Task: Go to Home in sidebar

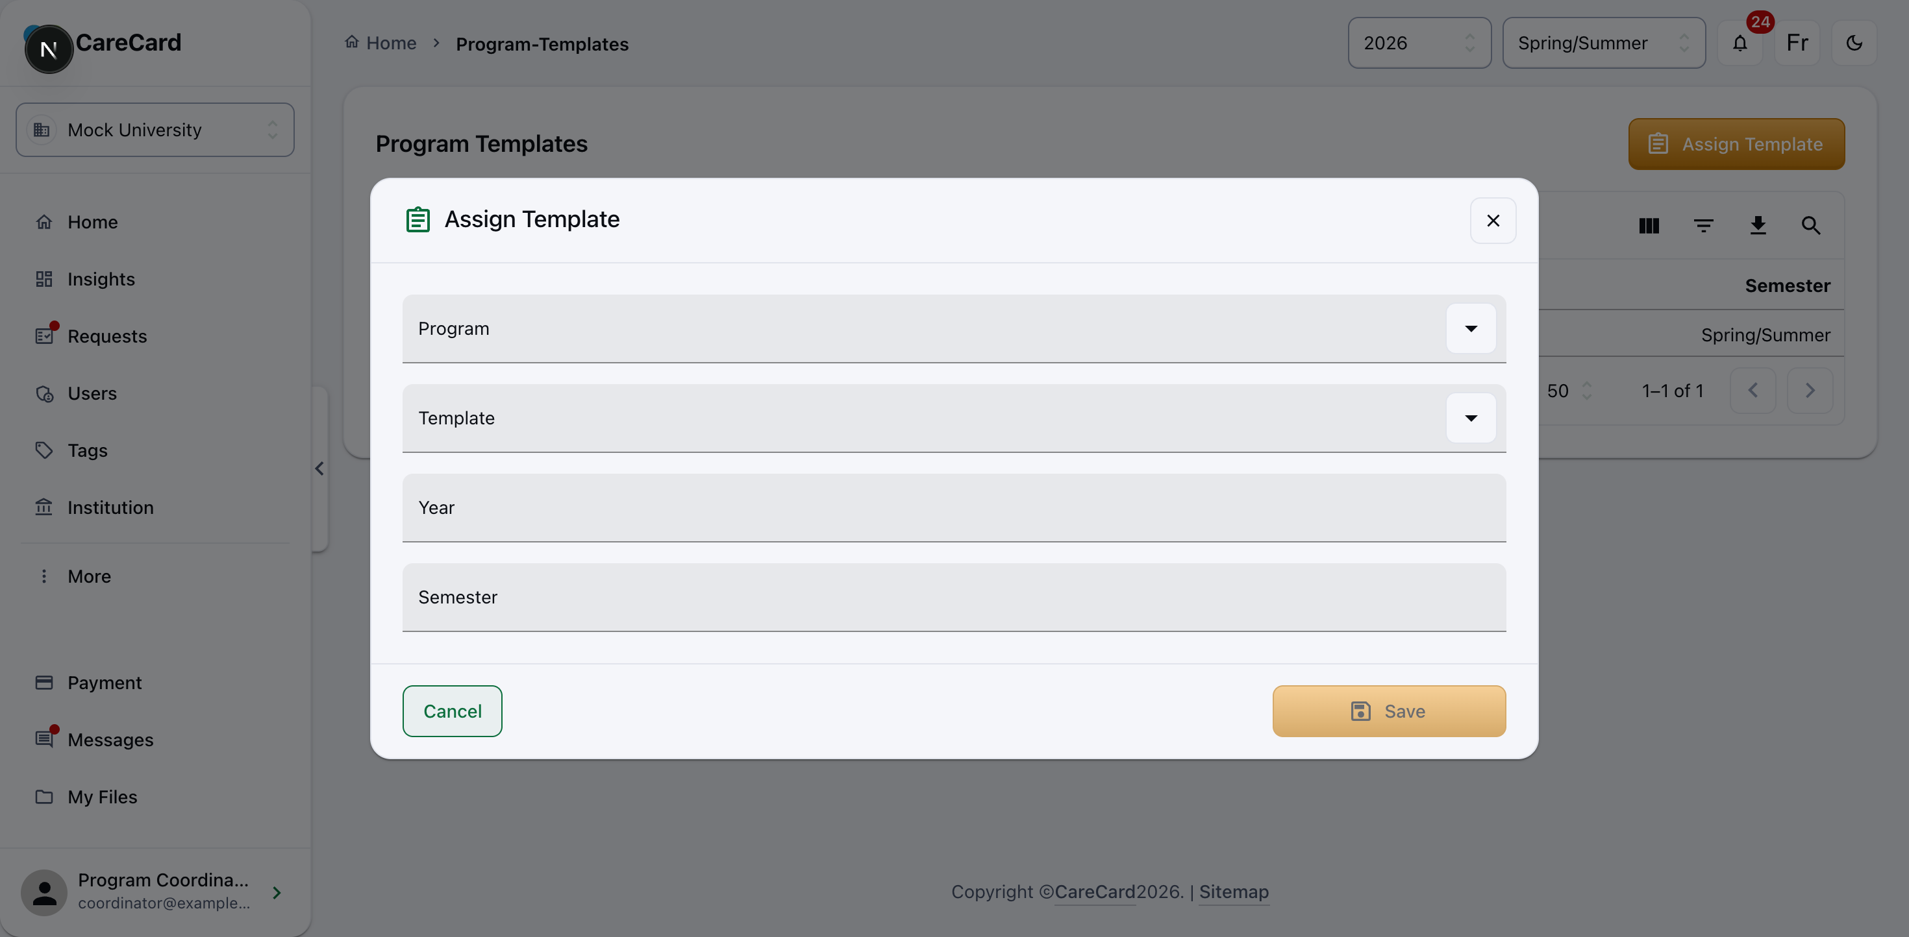Action: point(155,222)
